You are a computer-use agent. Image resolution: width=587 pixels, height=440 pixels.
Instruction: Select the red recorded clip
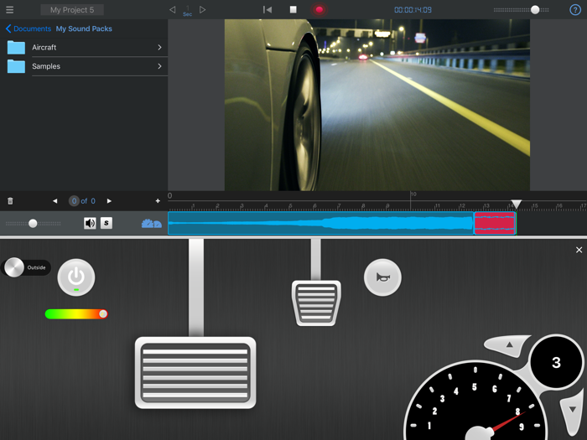click(495, 224)
